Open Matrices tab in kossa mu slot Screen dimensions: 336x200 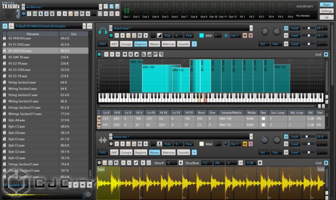[x=168, y=152]
